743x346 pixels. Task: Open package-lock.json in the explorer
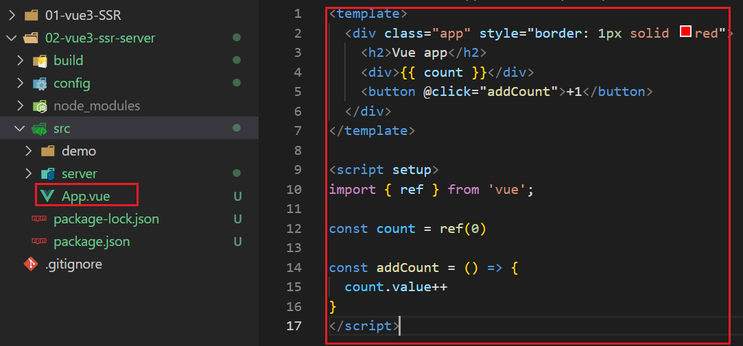coord(106,219)
